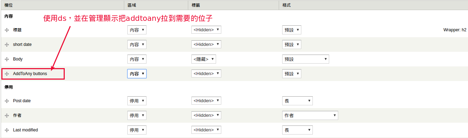Open the Last modified format dropdown

(297, 130)
